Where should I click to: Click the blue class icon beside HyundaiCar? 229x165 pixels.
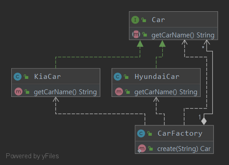118,77
